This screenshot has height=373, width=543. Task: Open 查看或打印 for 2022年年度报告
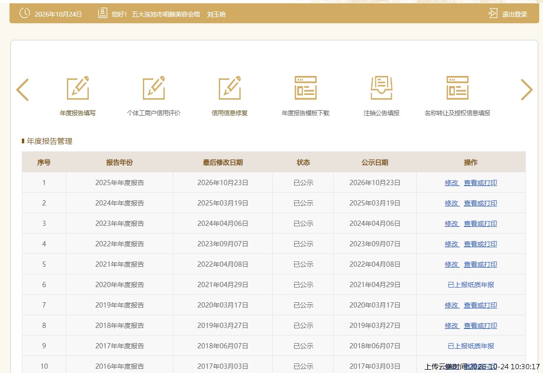tap(480, 244)
